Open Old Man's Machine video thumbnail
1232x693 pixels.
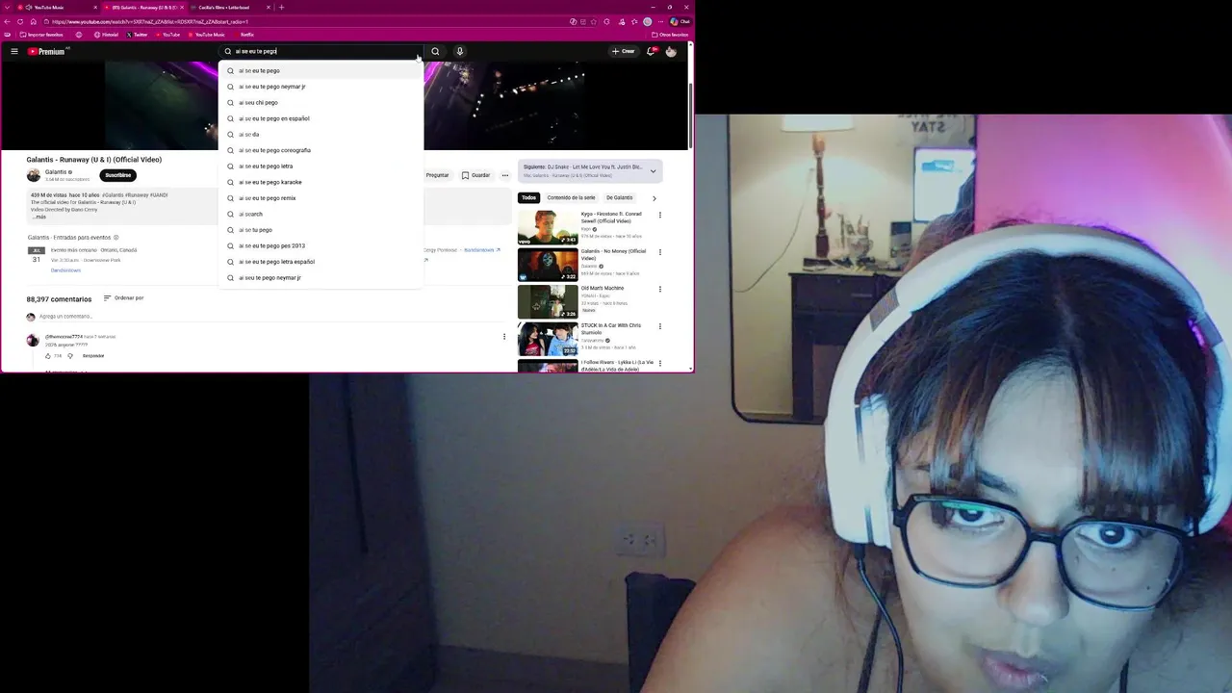[x=548, y=301]
